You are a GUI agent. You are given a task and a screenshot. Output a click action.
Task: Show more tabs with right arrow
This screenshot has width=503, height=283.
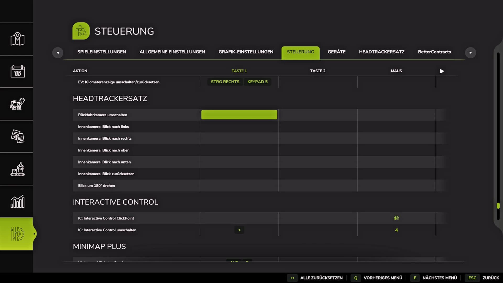[x=471, y=52]
